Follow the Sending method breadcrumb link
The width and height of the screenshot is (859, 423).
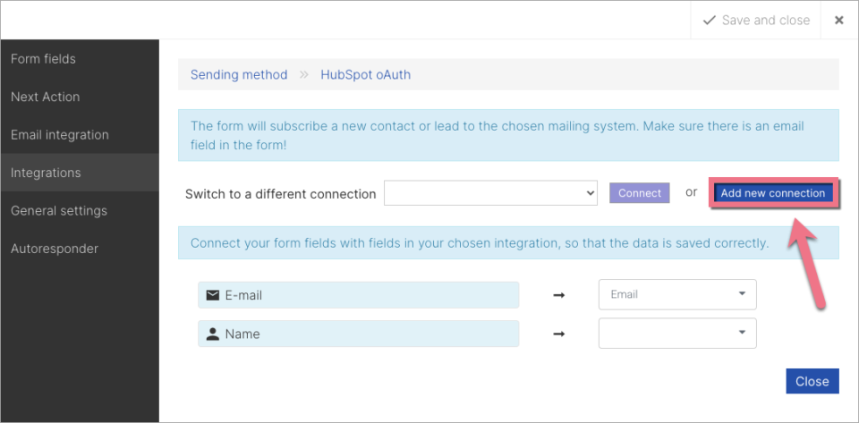239,75
